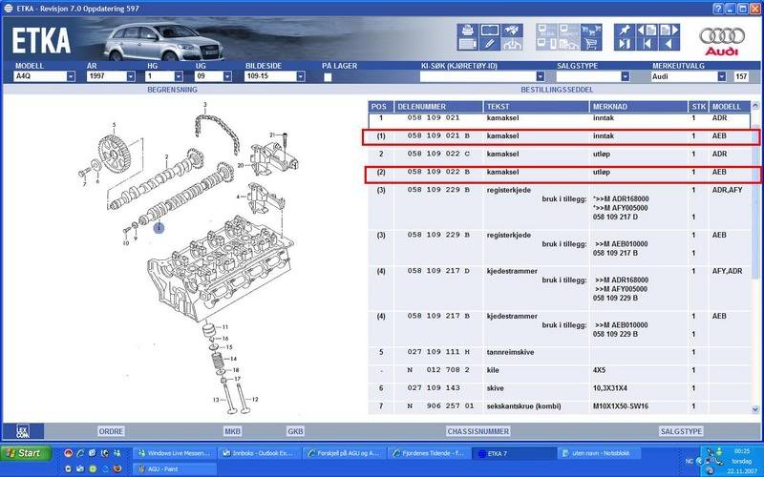Click ORDRE in the bottom bar
Screen dimensions: 764x477
click(x=111, y=431)
